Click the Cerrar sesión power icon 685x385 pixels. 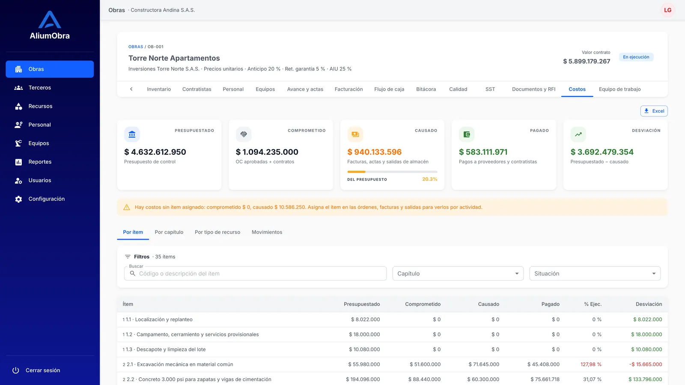point(16,370)
